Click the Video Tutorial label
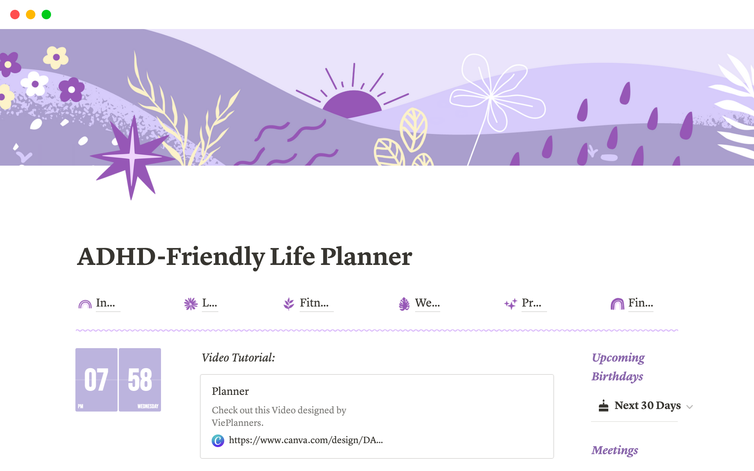The width and height of the screenshot is (754, 471). (x=238, y=358)
